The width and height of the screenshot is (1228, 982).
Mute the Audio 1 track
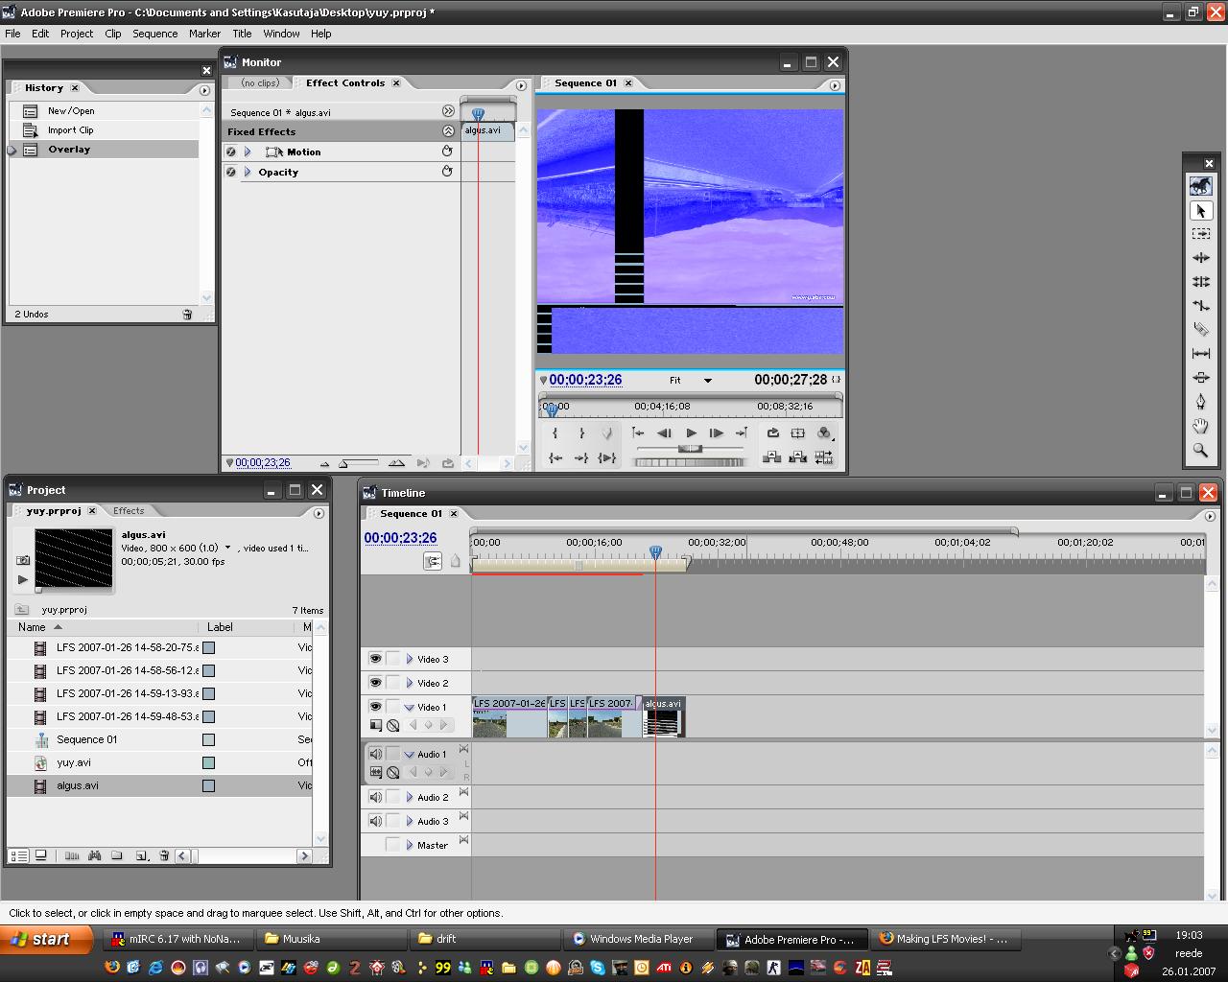pos(375,754)
